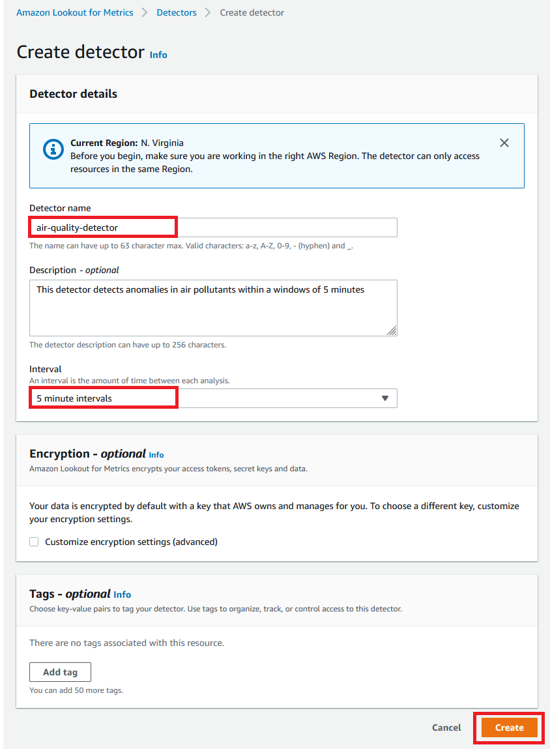Open the Tags Info link

[x=123, y=595]
